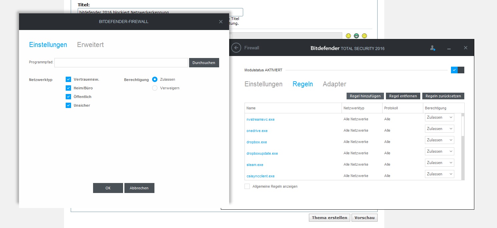This screenshot has height=228, width=497.
Task: Open the account user icon in Bitdefender
Action: click(x=433, y=48)
